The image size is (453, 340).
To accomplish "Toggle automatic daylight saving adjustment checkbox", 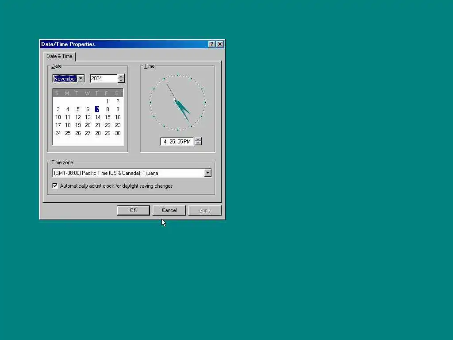I will tap(55, 185).
